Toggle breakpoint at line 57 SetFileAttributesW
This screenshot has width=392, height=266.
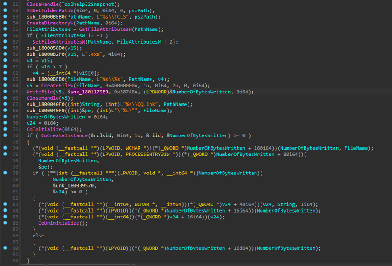[5, 41]
